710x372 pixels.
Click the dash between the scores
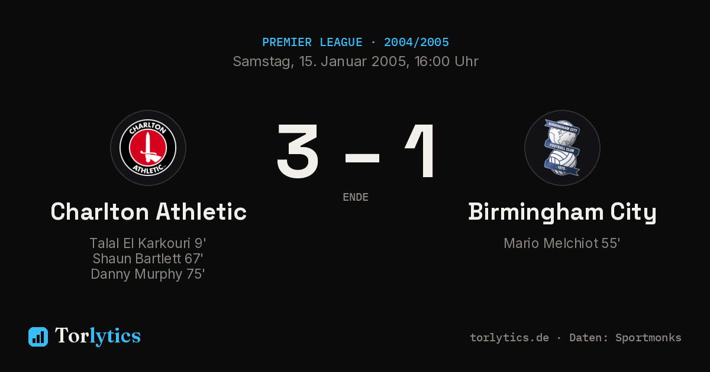362,158
